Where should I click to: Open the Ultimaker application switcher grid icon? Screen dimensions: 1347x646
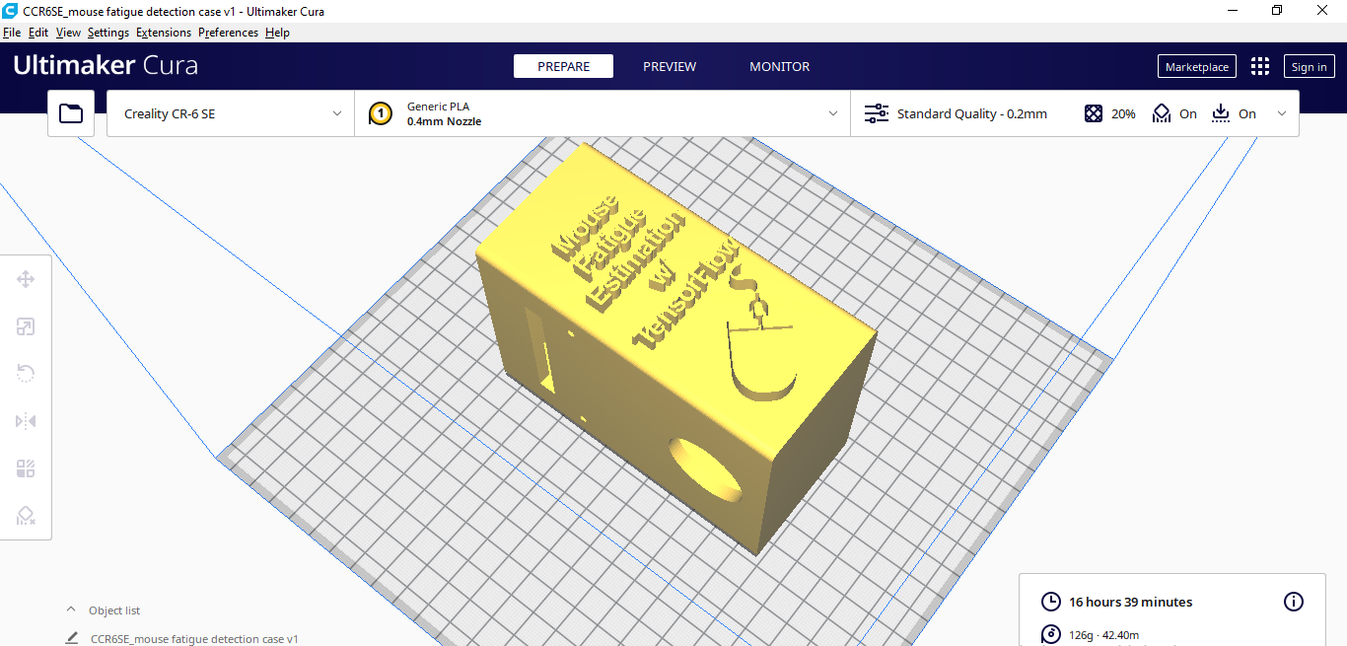pos(1259,66)
